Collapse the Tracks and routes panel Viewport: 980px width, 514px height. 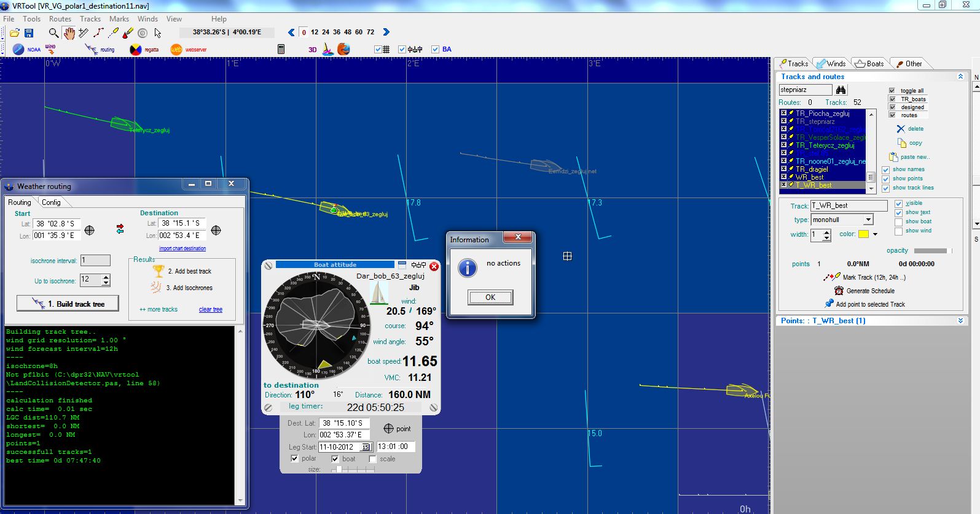pos(960,77)
